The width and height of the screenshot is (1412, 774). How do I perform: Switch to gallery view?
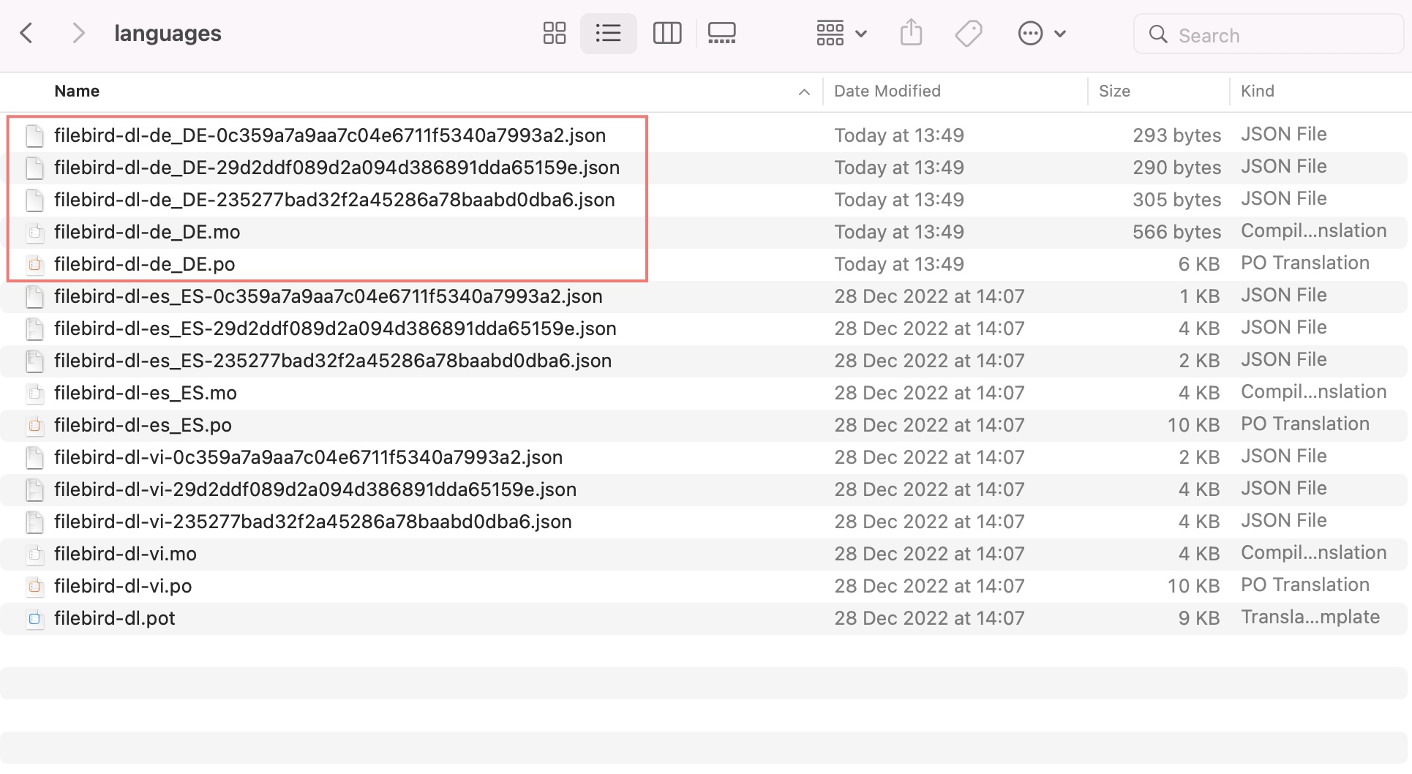tap(721, 34)
